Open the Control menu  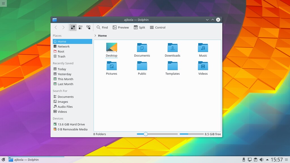coord(157,27)
